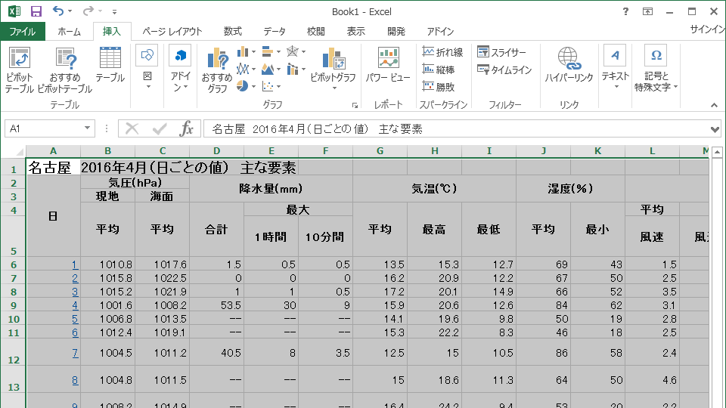The width and height of the screenshot is (726, 408).
Task: Open the Name Box dropdown arrow
Action: click(88, 129)
